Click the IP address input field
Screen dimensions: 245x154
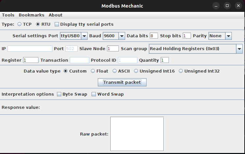pyautogui.click(x=30, y=49)
